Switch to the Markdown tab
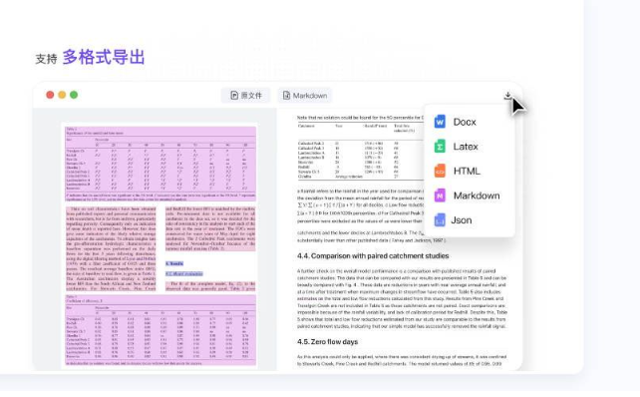The height and width of the screenshot is (397, 640). click(305, 96)
